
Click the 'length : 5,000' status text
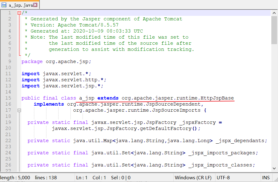[15, 177]
